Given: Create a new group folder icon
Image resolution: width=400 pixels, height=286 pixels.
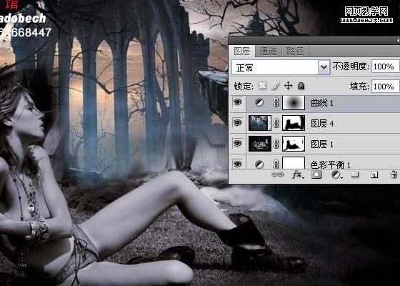Looking at the screenshot, I should coord(354,174).
